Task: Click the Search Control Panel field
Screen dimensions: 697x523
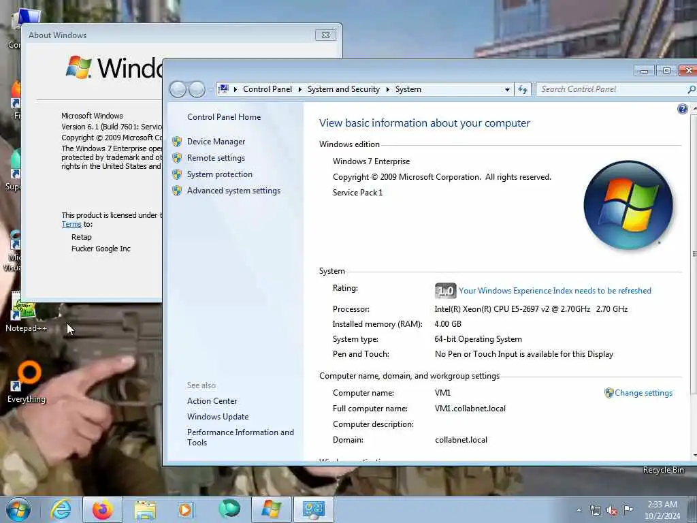Action: (612, 89)
